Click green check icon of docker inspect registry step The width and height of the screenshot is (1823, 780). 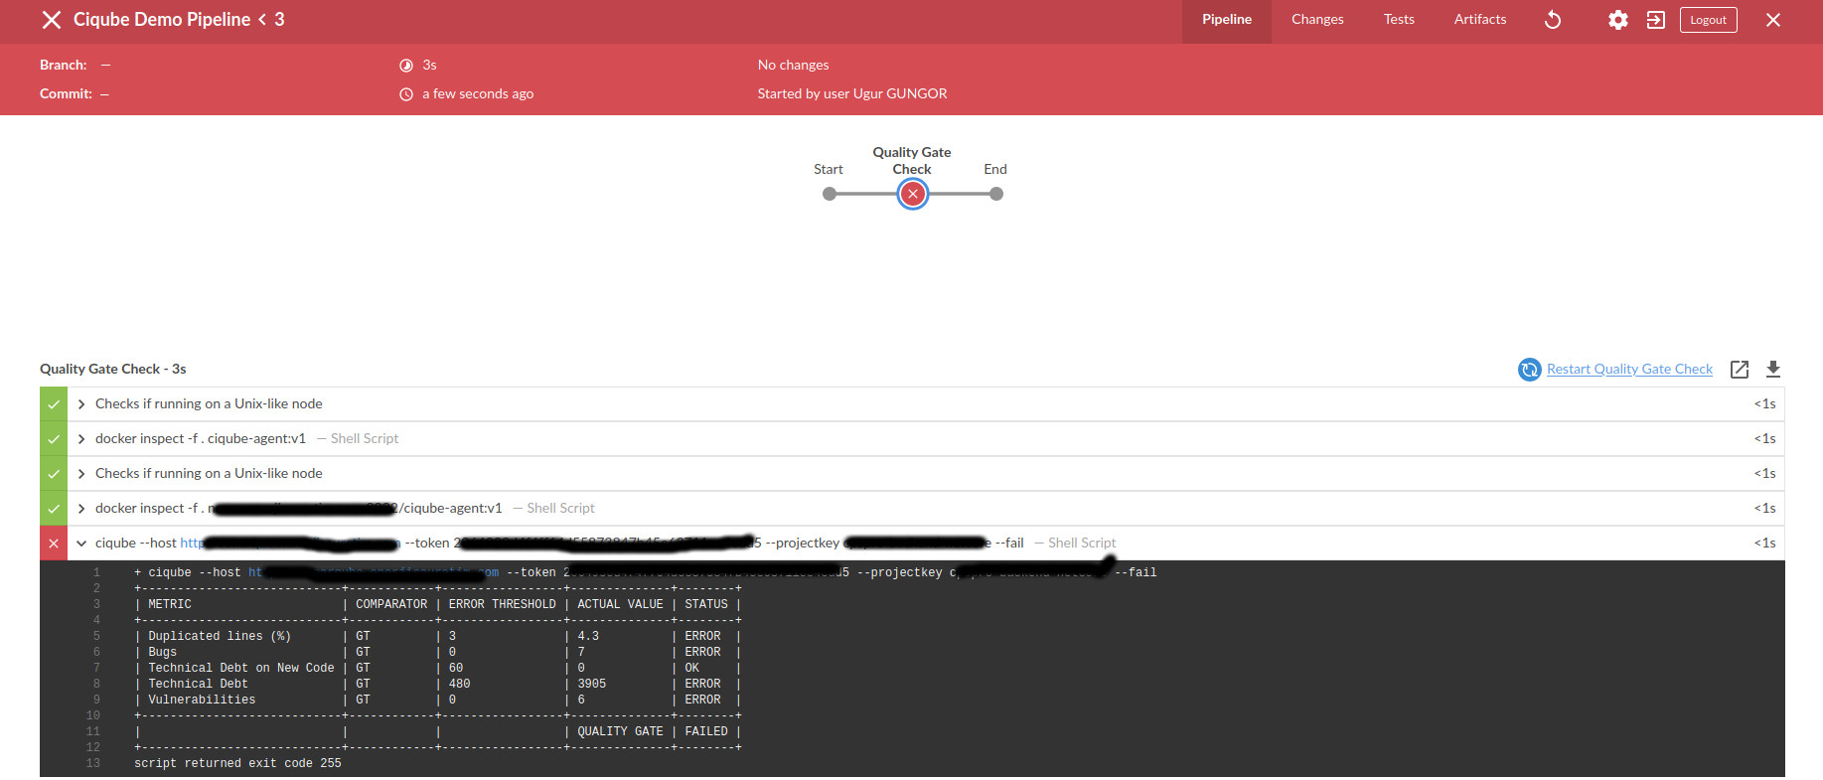pos(54,509)
